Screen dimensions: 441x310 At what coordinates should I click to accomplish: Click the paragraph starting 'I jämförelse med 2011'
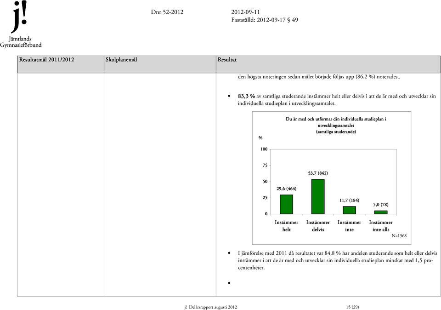338,260
